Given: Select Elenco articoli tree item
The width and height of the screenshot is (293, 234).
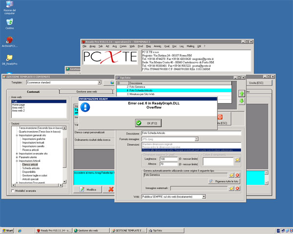Looking at the screenshot, I should (x=30, y=165).
